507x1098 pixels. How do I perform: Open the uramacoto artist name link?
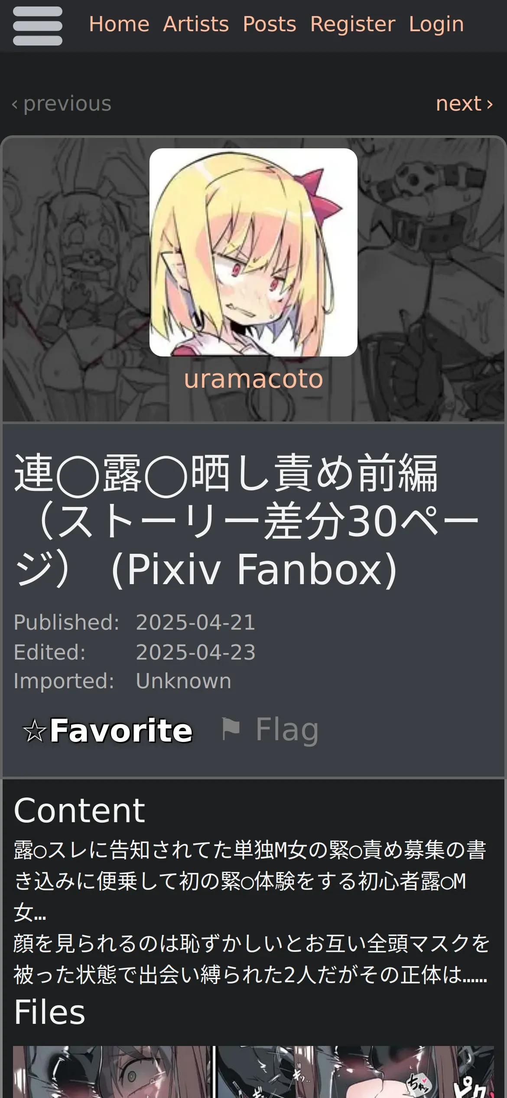point(253,379)
